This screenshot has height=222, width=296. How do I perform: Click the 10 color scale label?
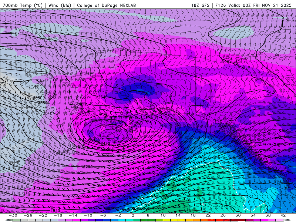coord(163,215)
